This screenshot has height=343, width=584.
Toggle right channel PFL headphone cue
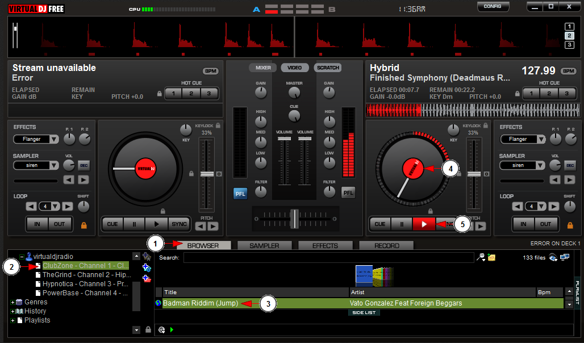tap(348, 193)
